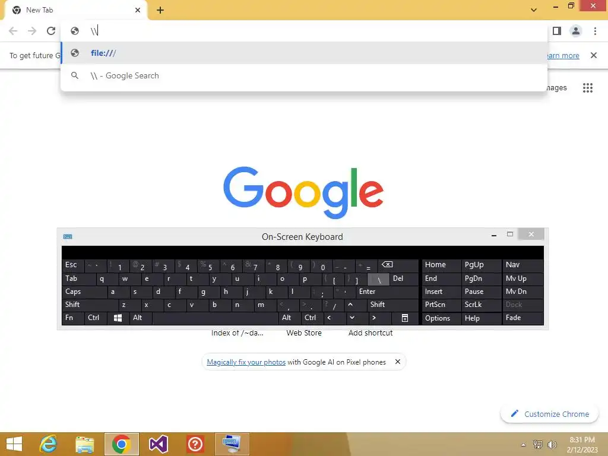This screenshot has height=456, width=608.
Task: Close the New Tab tab
Action: coord(138,10)
